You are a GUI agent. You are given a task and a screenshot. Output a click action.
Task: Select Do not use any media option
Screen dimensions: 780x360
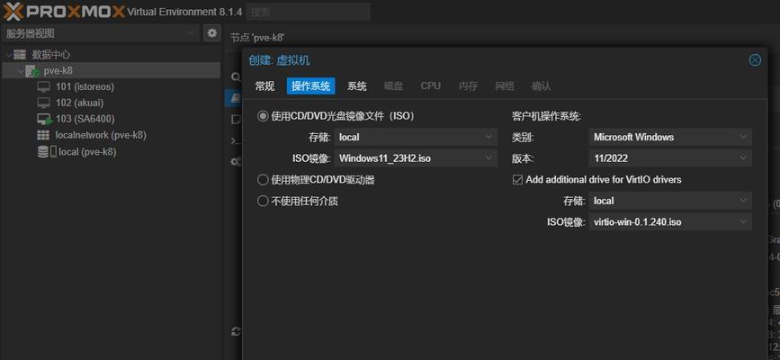click(x=262, y=202)
